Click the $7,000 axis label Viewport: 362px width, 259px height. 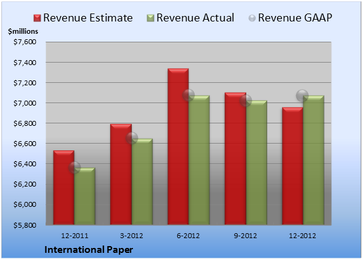point(25,103)
